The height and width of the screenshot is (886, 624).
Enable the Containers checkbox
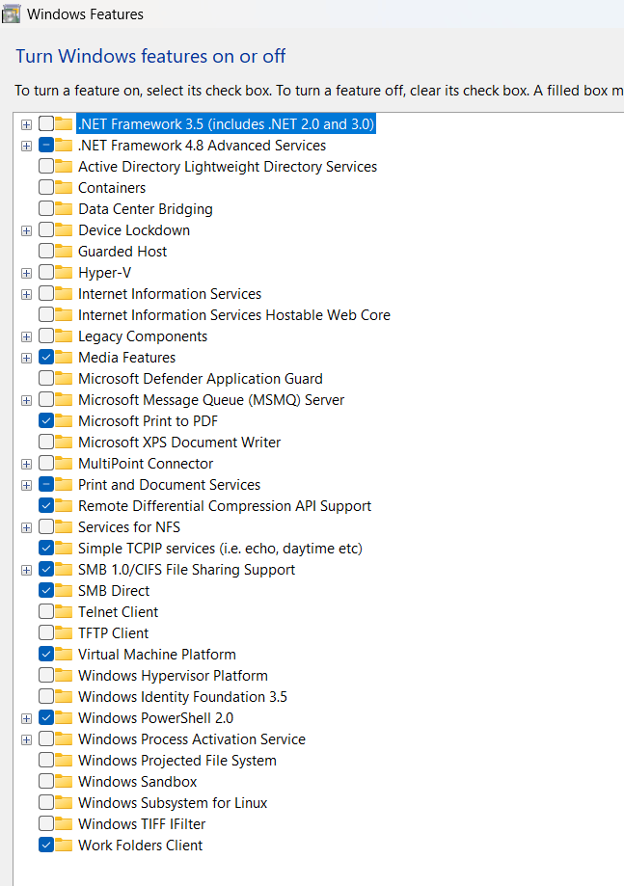[x=46, y=188]
